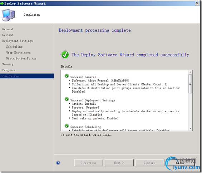Click 'Deploy automatically according to schedule' line
This screenshot has height=173, width=202.
click(x=125, y=113)
